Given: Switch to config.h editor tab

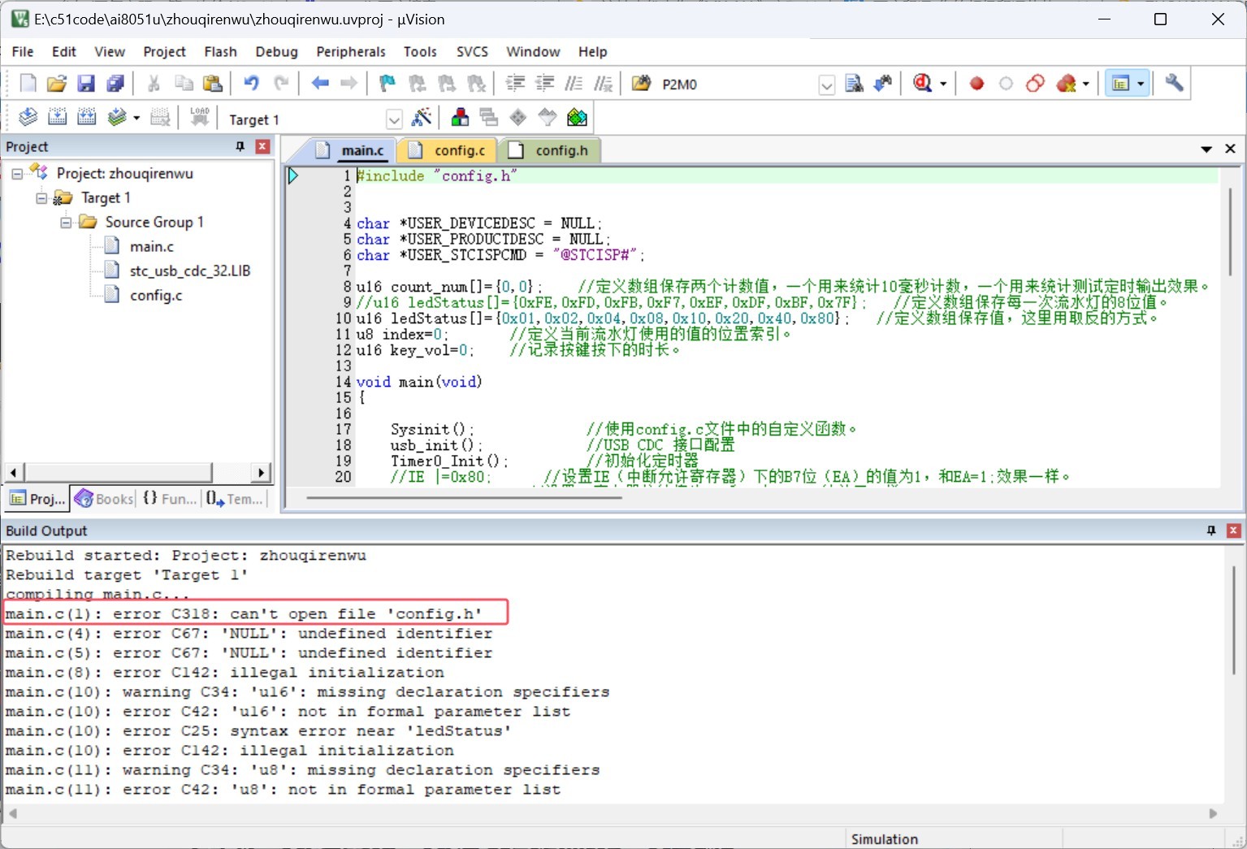Looking at the screenshot, I should [x=552, y=150].
